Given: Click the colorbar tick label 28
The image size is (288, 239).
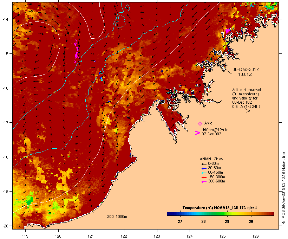Looking at the screenshot, I should 203,221.
